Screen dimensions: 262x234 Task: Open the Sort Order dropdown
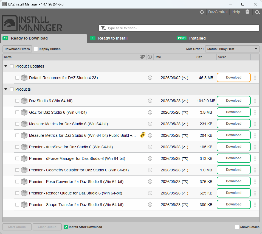pyautogui.click(x=232, y=49)
